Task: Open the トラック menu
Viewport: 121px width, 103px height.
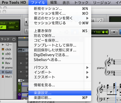Action: (81, 3)
